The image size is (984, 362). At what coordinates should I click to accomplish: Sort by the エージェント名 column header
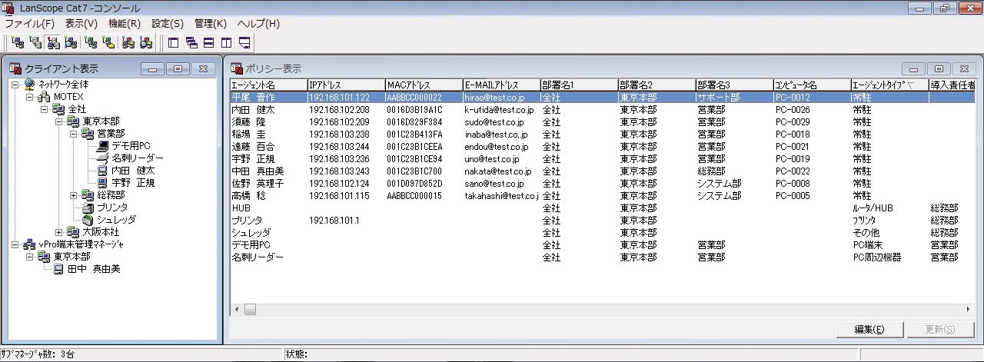pos(268,85)
